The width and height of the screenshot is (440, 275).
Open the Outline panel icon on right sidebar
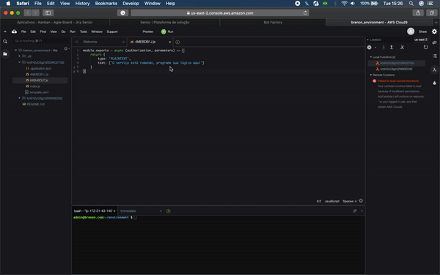[x=434, y=56]
